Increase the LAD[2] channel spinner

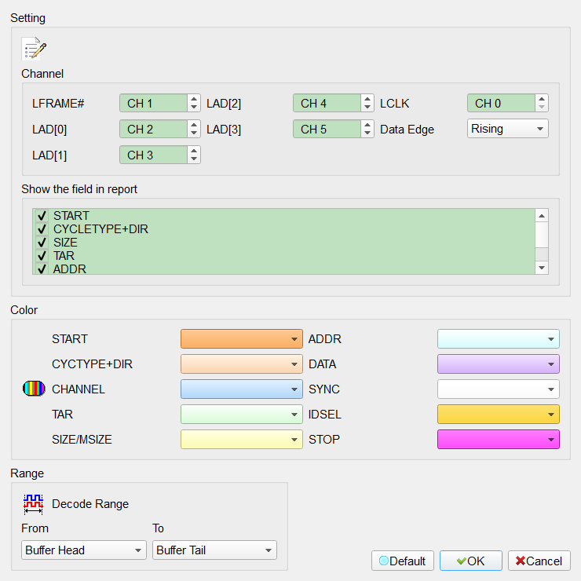click(367, 99)
